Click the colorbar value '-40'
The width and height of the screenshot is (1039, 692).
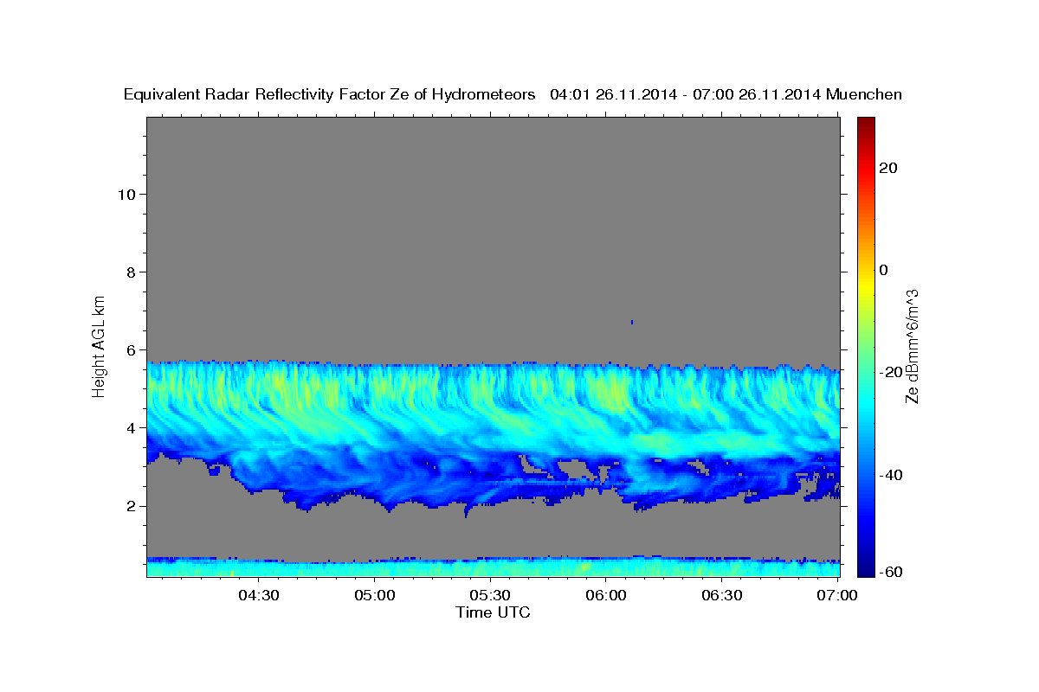[891, 475]
